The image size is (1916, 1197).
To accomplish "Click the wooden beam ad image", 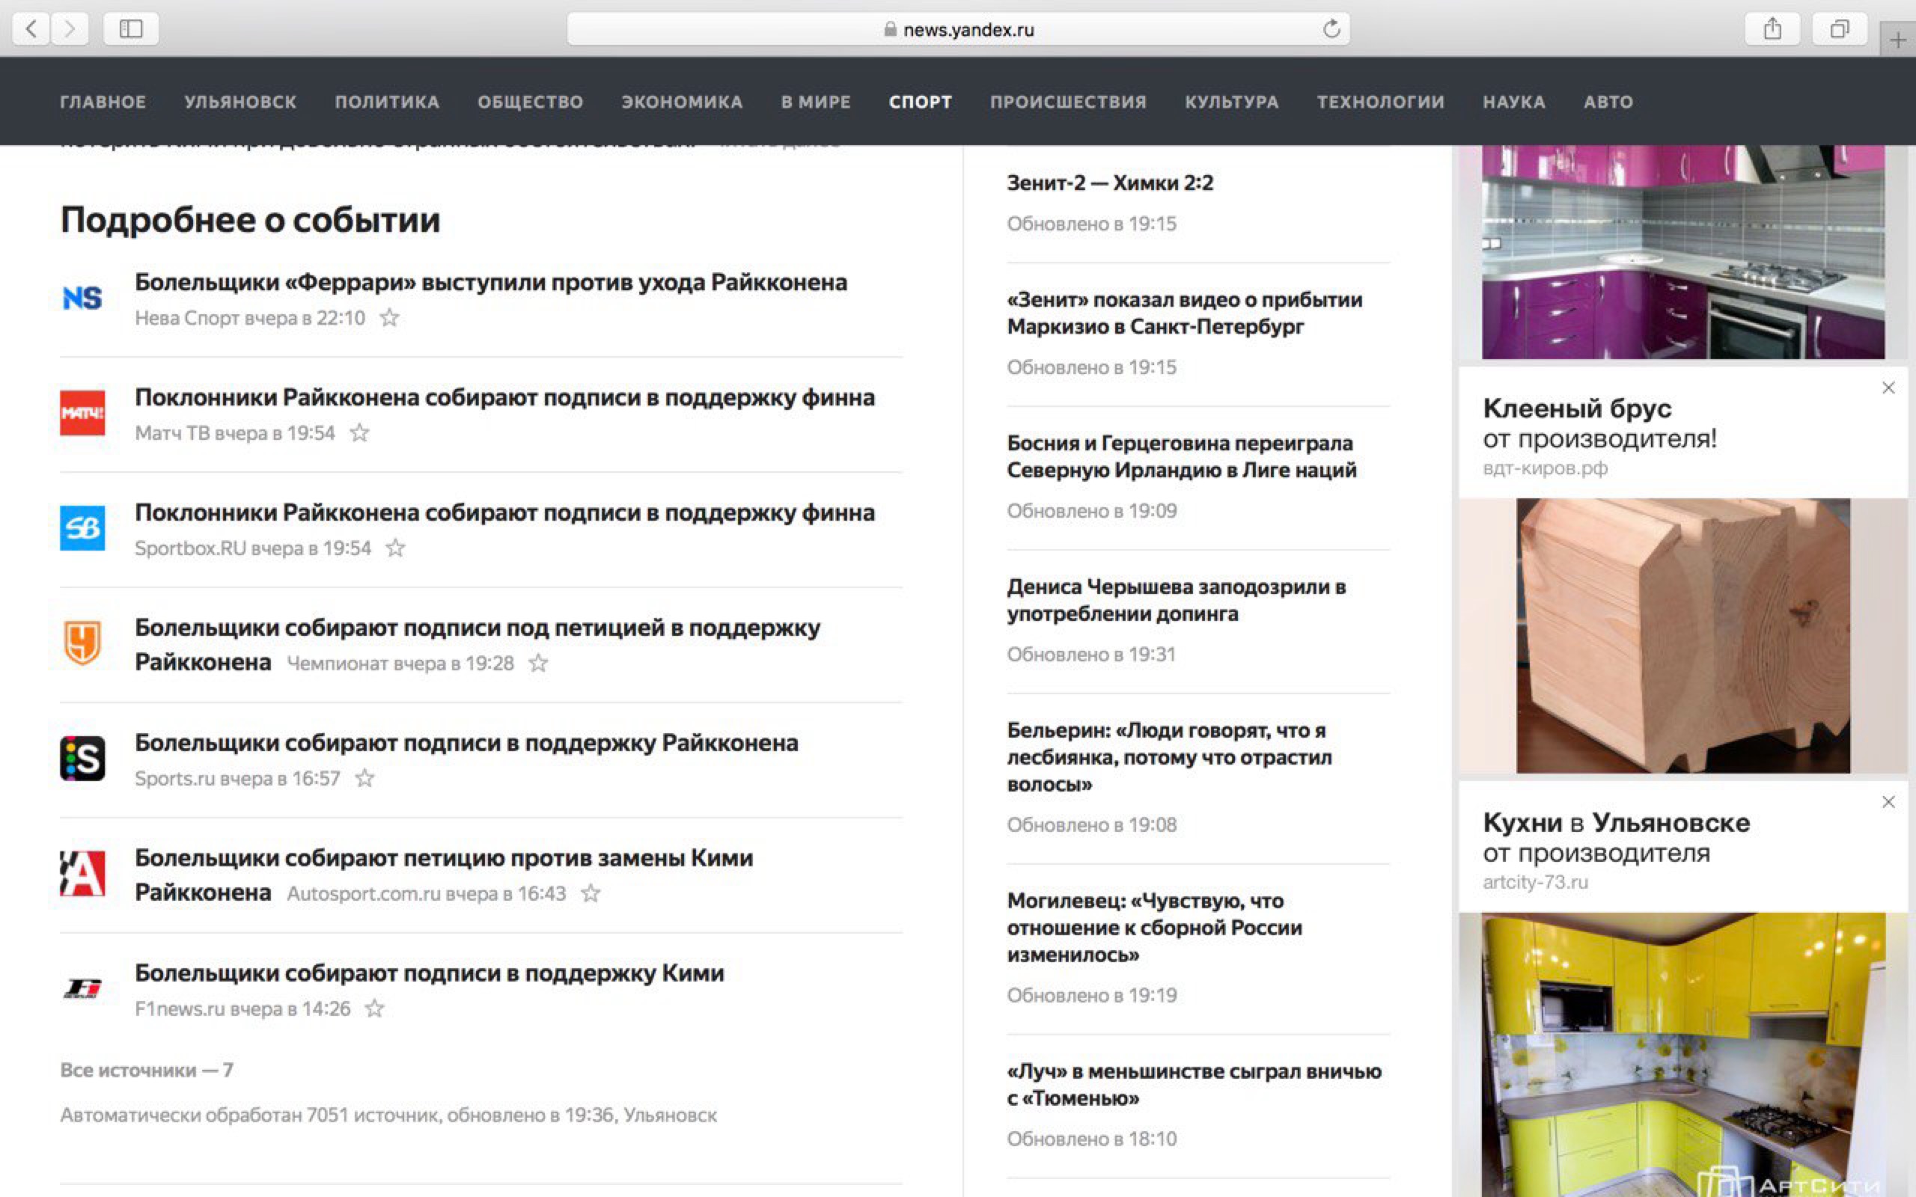I will [1683, 636].
